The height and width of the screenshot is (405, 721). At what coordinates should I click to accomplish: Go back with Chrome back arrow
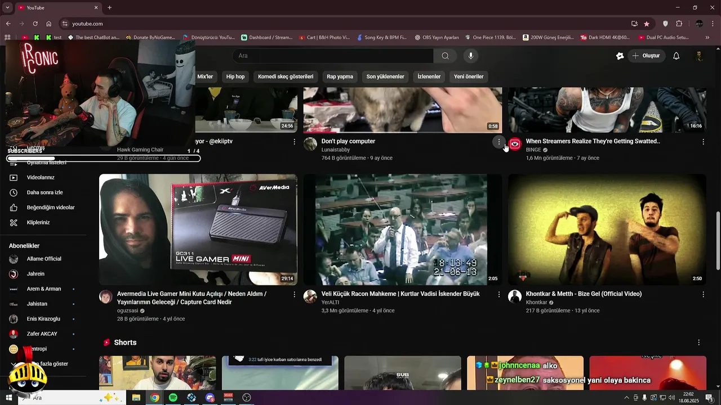(x=8, y=24)
